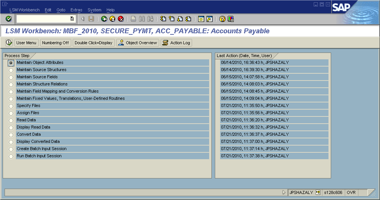380x200 pixels.
Task: Click the Print icon
Action: pos(133,19)
